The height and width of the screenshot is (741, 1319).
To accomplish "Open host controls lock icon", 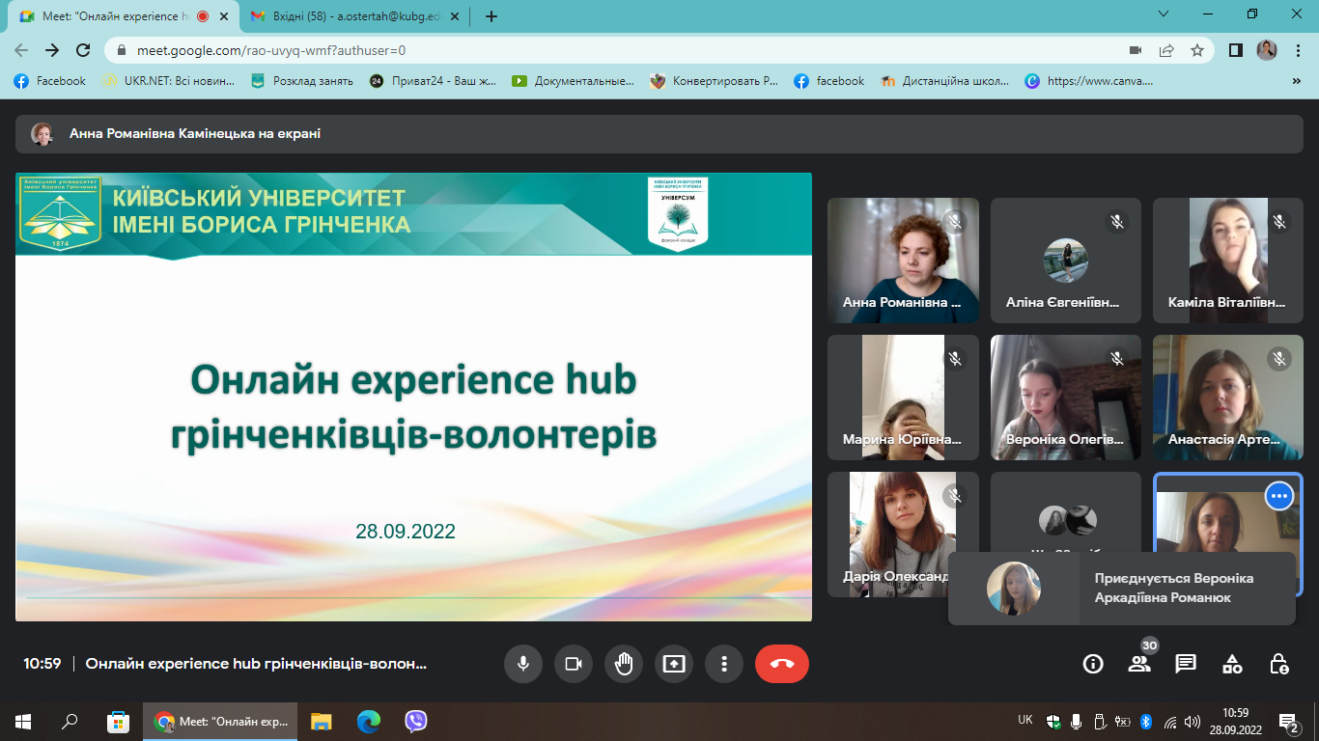I will [x=1278, y=664].
